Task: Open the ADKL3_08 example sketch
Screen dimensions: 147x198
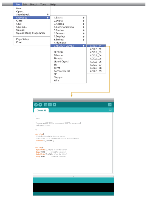Action: [x=96, y=68]
